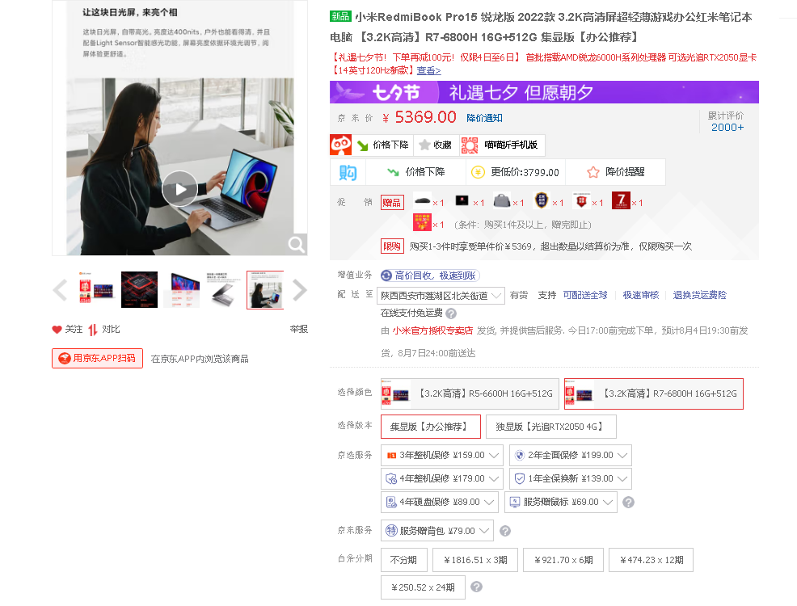Screen dimensions: 797x606
Task: Expand 服务赠背包 ¥79.00 dropdown
Action: (x=436, y=531)
